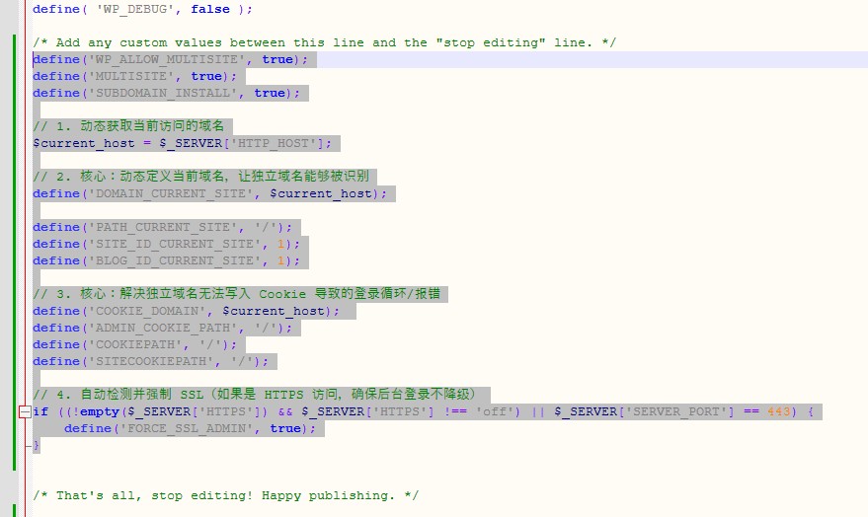Click the number 443 in the if condition
The image size is (868, 517).
point(779,412)
